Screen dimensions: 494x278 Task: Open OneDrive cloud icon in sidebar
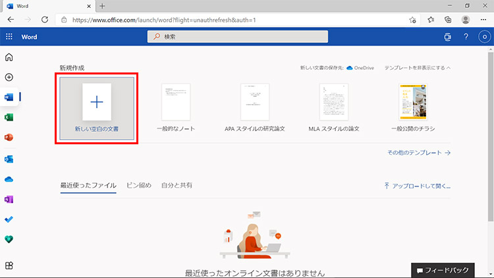pos(9,179)
